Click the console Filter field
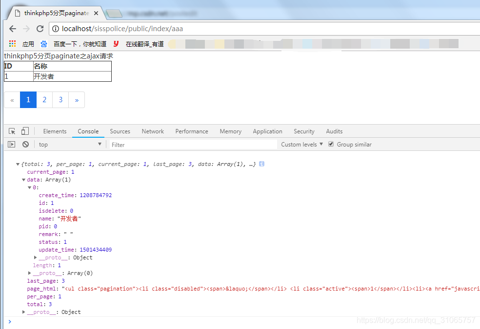The width and height of the screenshot is (480, 329). pos(193,145)
